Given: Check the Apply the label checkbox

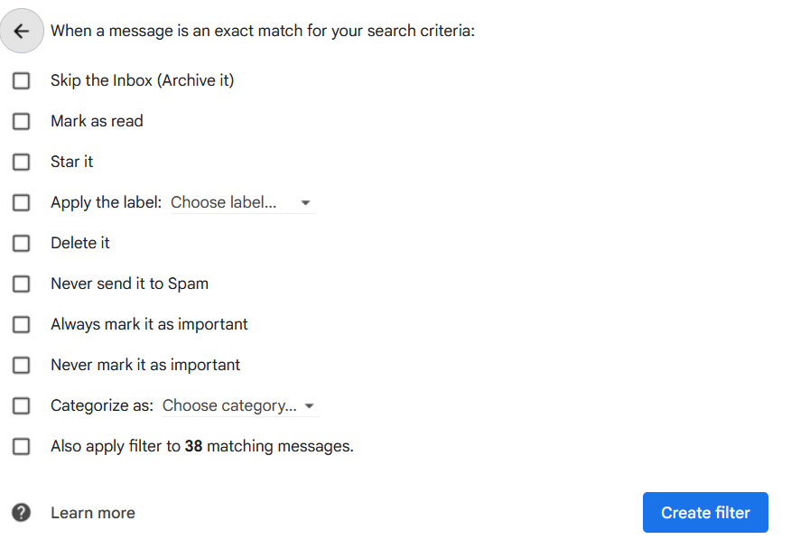Looking at the screenshot, I should point(21,203).
